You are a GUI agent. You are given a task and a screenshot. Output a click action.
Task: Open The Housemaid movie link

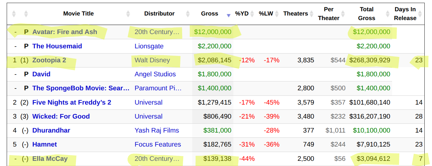(57, 46)
